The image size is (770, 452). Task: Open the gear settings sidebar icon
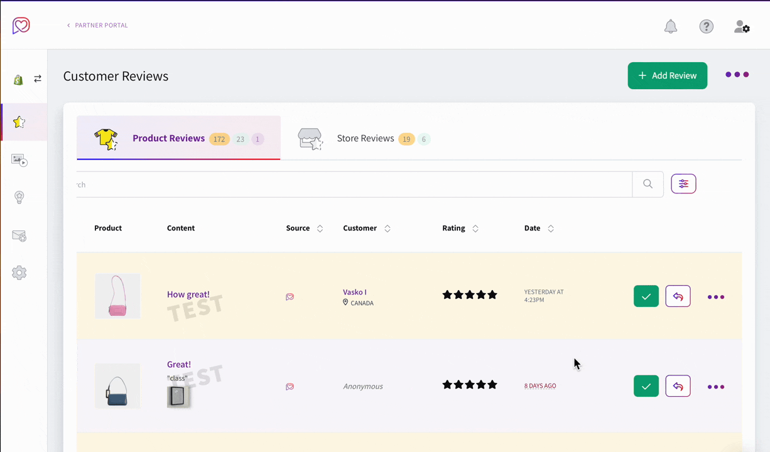[x=19, y=273]
